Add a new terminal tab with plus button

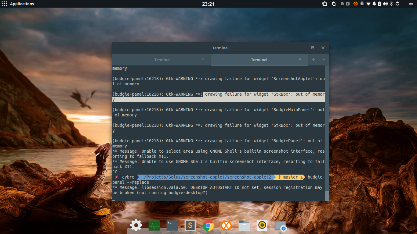pyautogui.click(x=313, y=59)
